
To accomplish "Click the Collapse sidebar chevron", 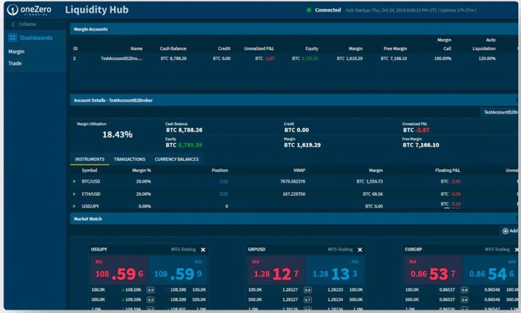I will tap(13, 24).
